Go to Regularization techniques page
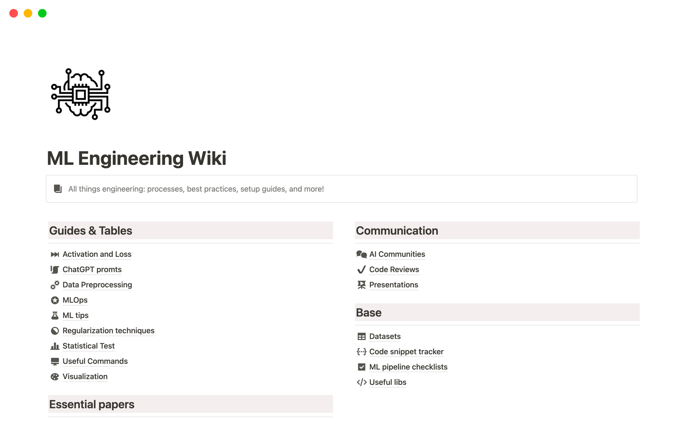This screenshot has height=430, width=688. 108,331
